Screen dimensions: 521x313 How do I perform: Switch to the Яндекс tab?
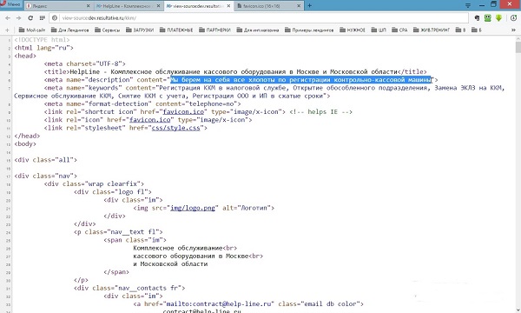point(58,6)
